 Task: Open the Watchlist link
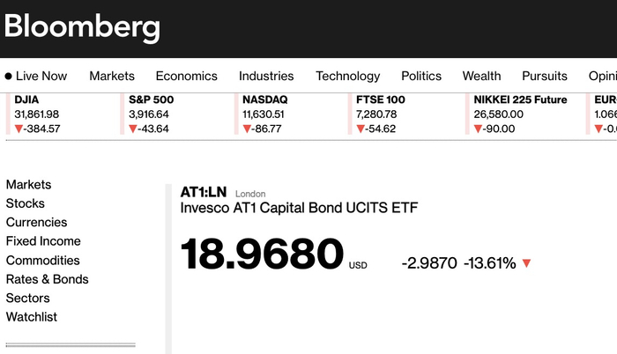(x=32, y=317)
